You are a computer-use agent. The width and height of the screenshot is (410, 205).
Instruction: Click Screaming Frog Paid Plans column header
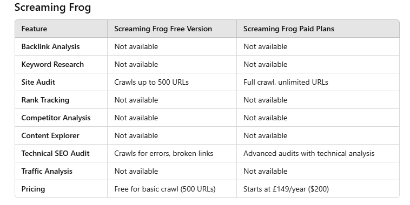pos(289,29)
